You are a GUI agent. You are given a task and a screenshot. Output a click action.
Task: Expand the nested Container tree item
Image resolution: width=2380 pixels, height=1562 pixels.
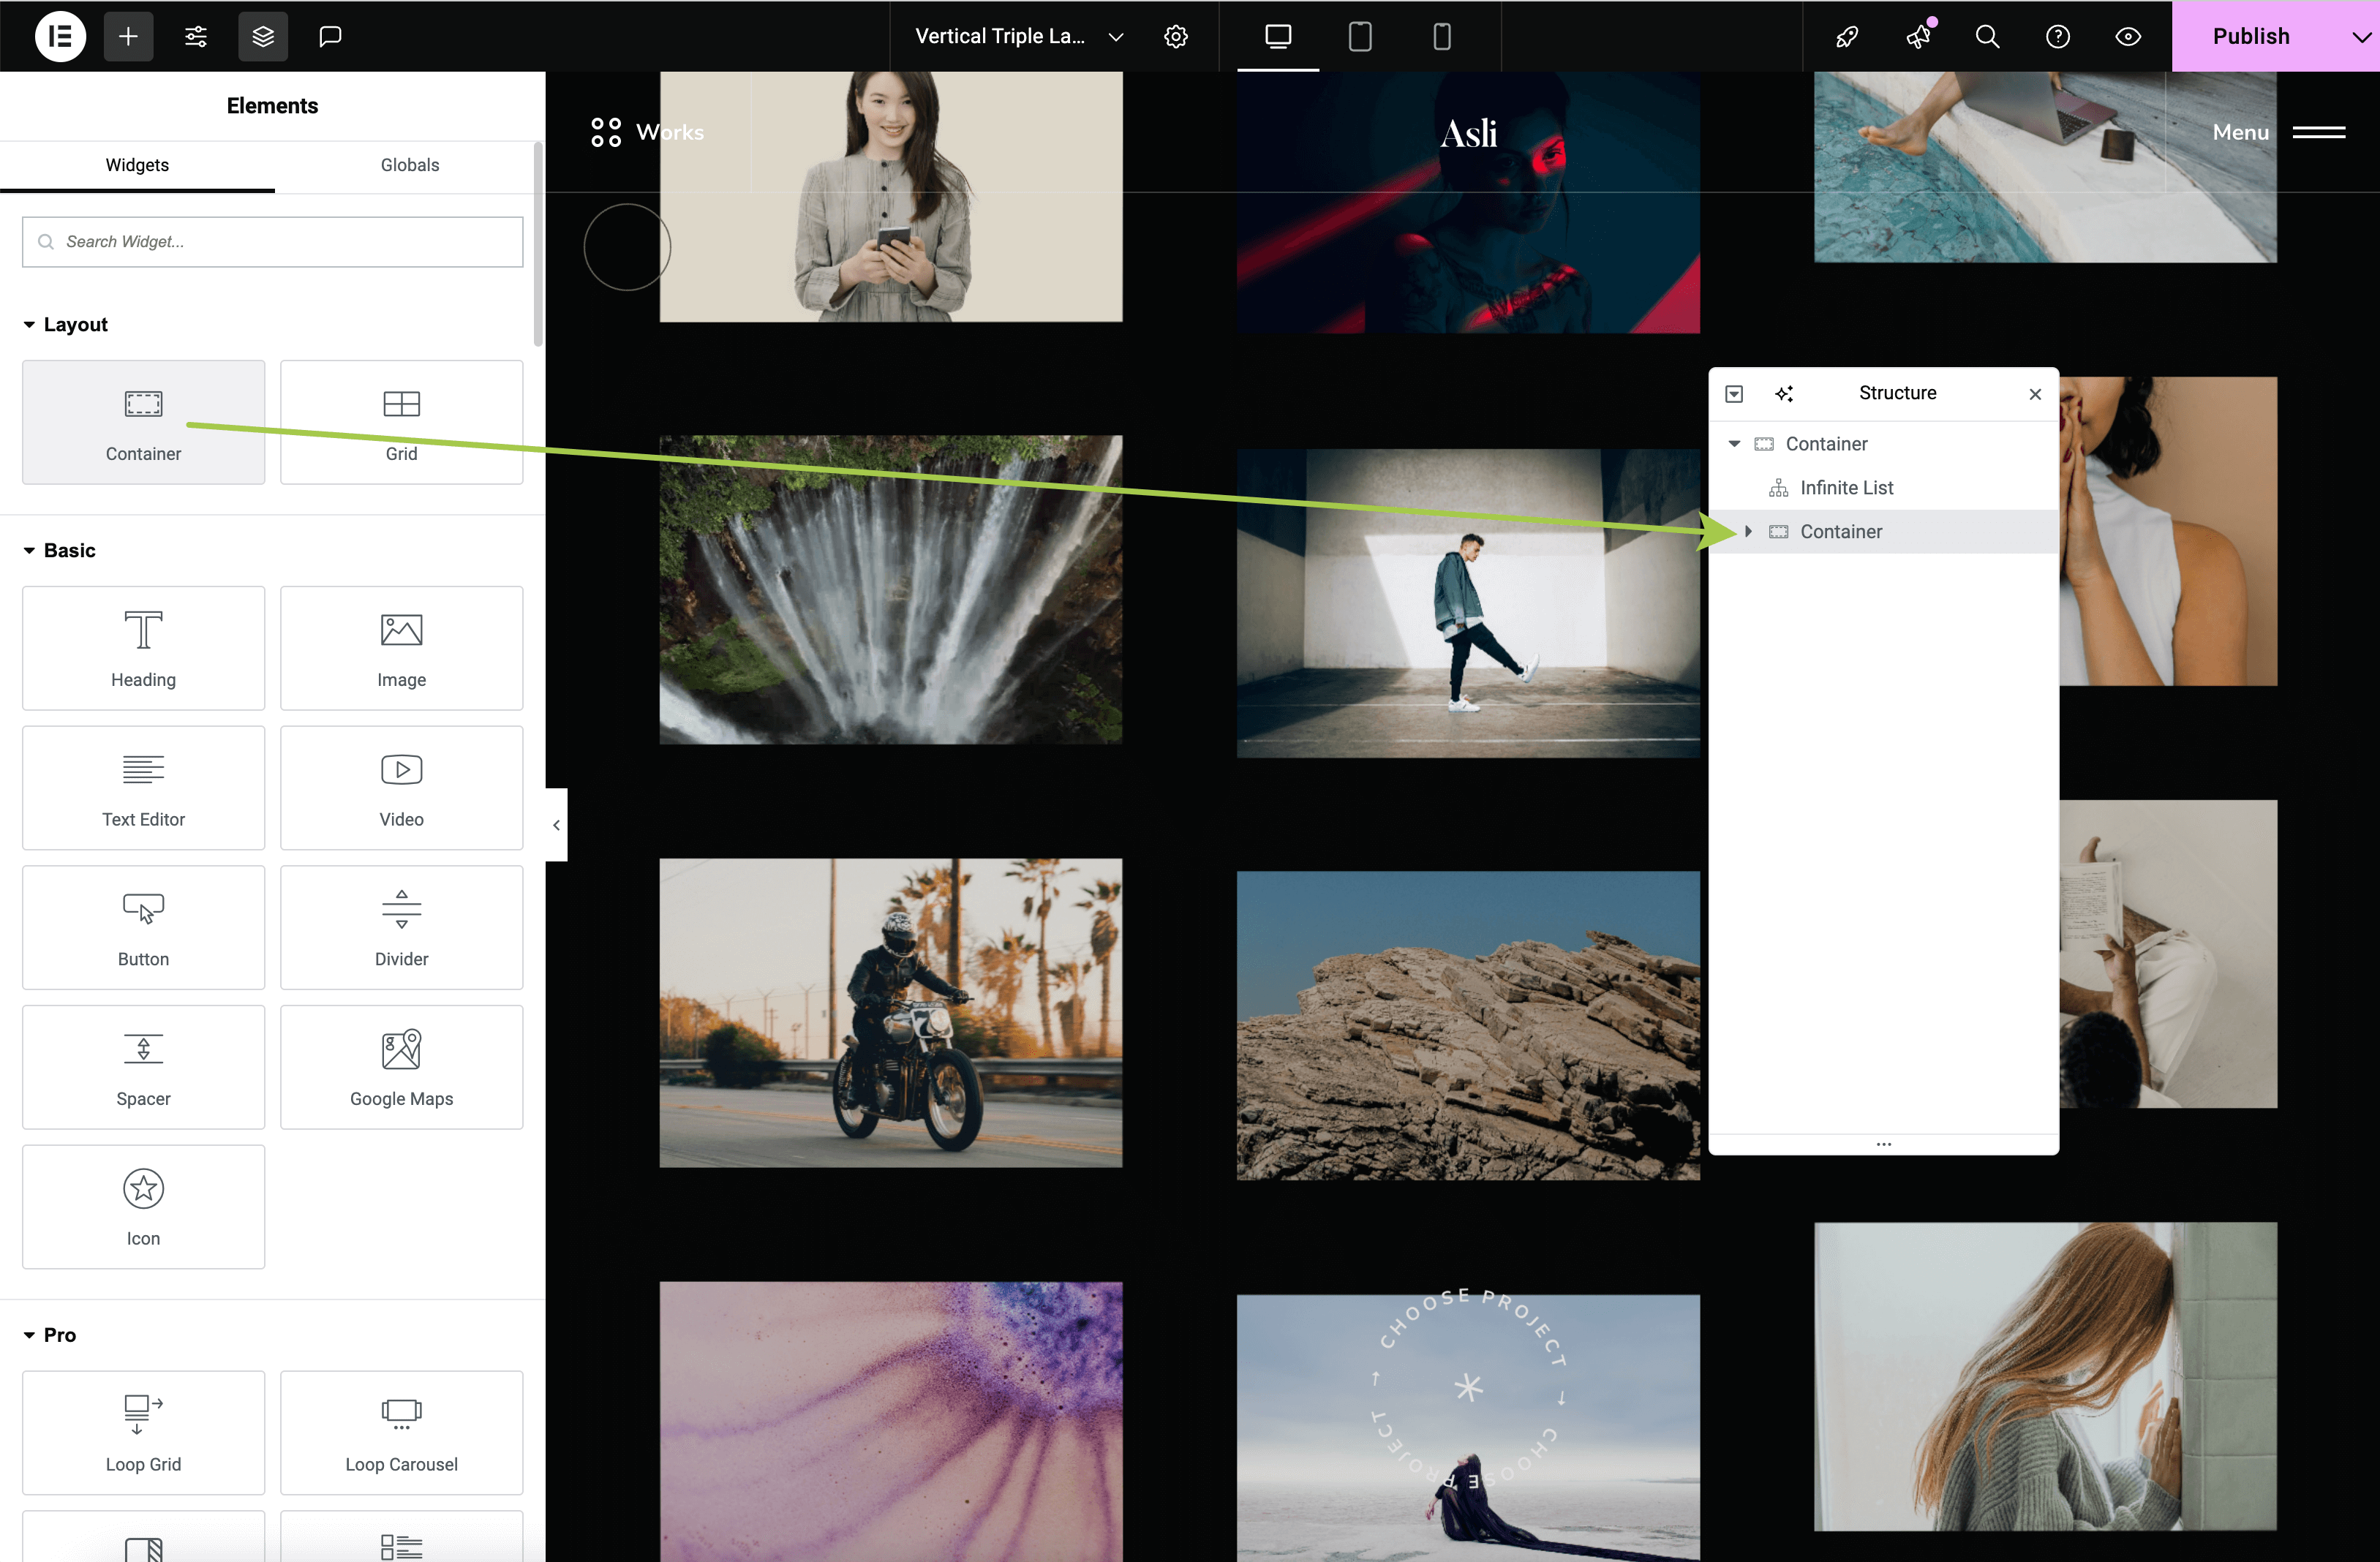coord(1748,532)
